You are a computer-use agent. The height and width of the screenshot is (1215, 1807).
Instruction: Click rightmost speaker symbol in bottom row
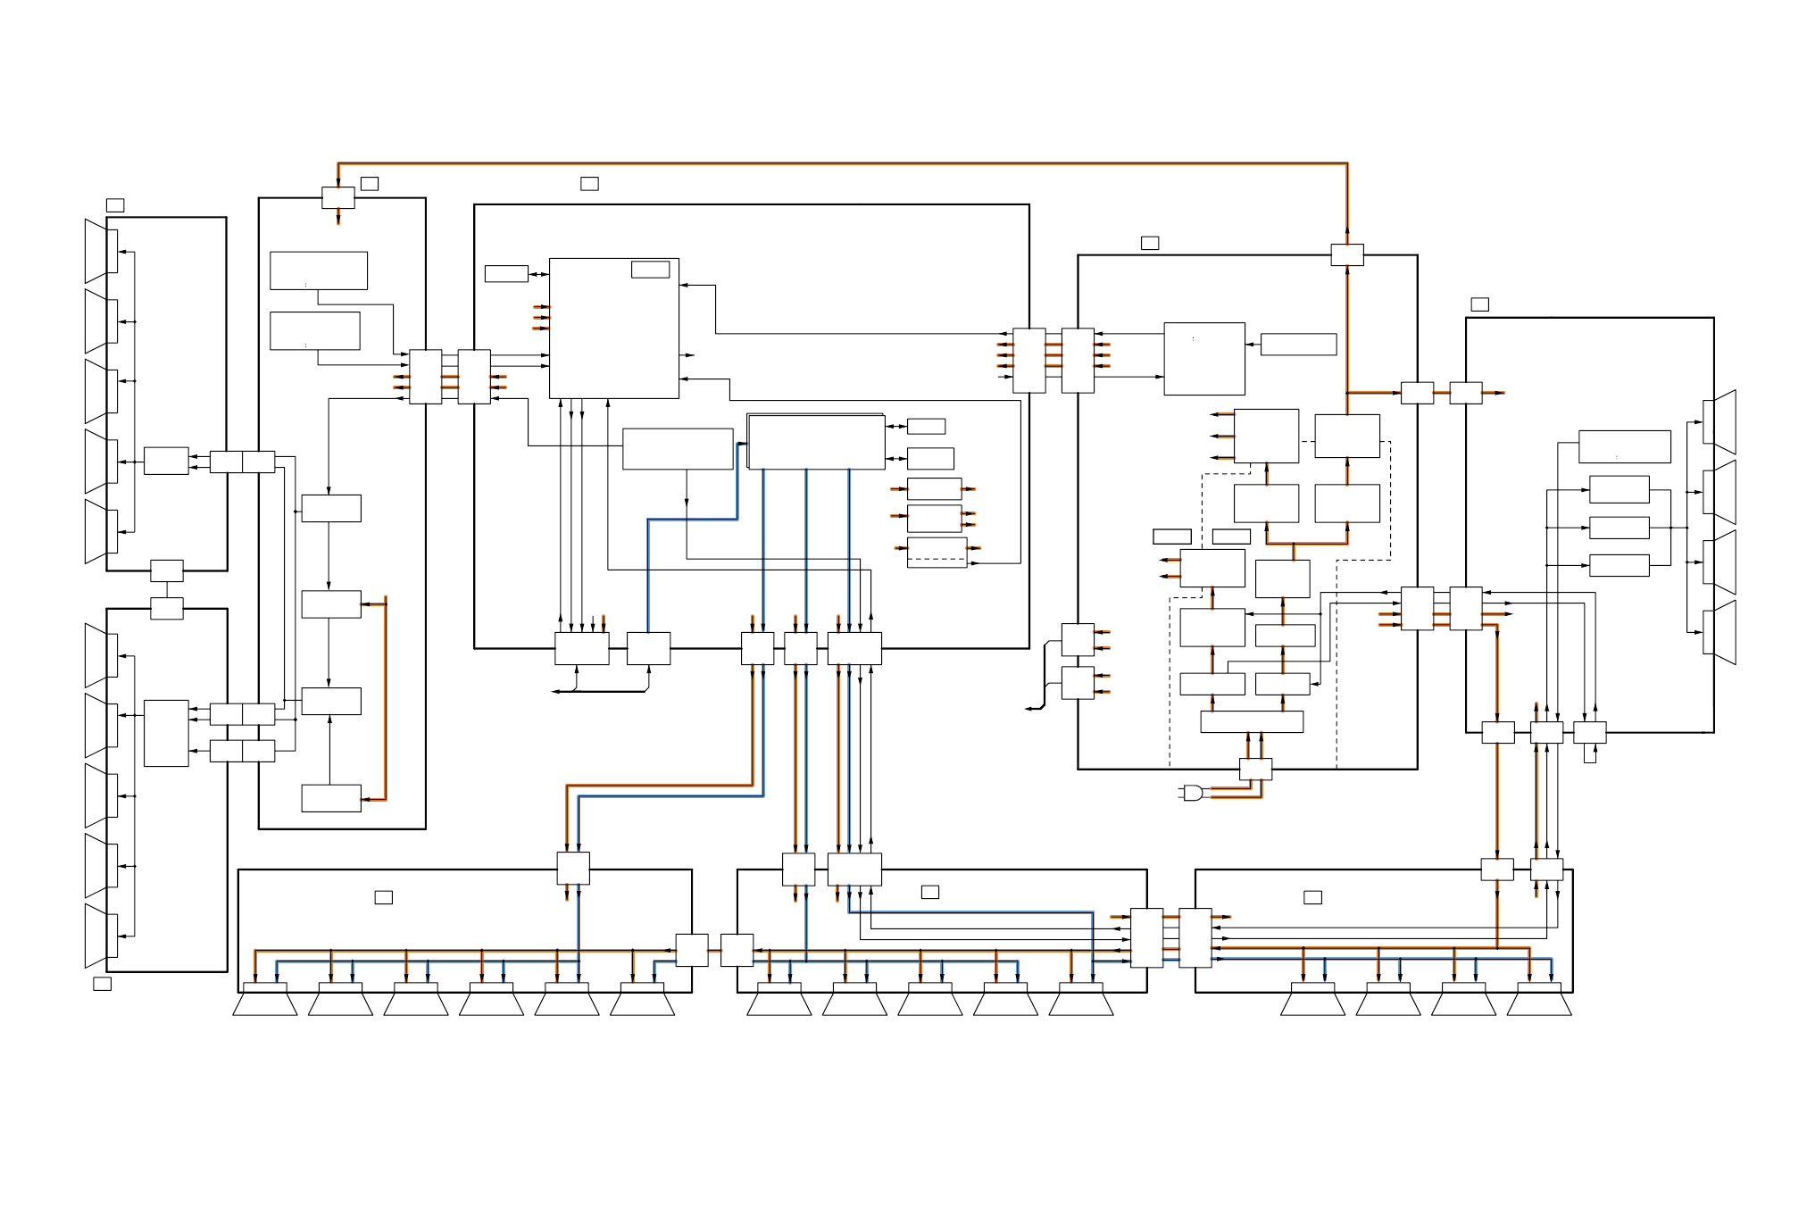[x=1539, y=1001]
